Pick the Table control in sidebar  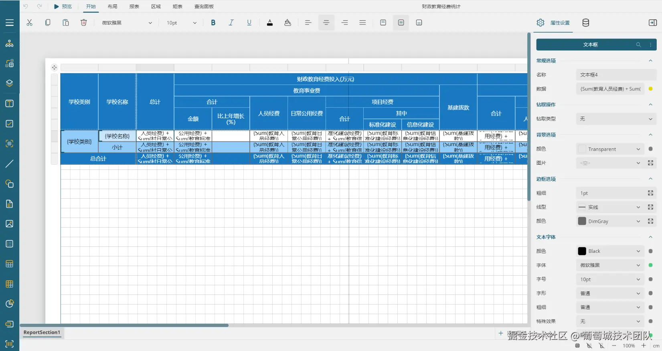10,264
